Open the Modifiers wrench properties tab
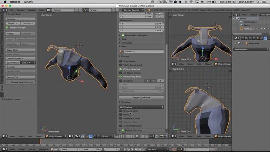 (265, 38)
